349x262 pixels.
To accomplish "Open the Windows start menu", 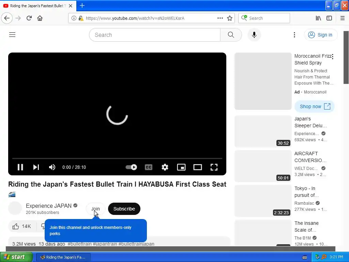I will tap(16, 257).
